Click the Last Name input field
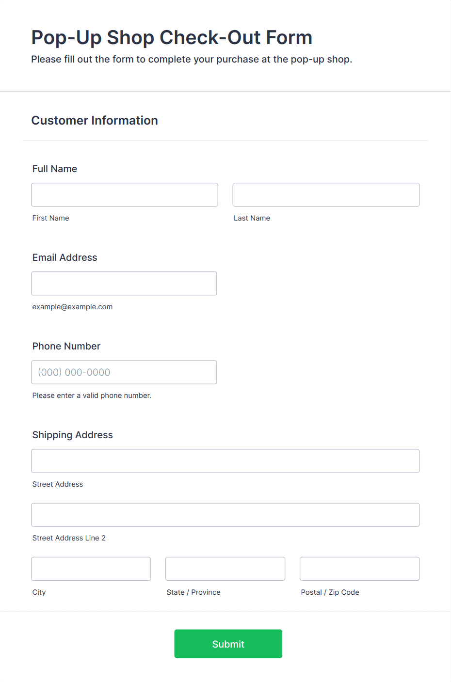 (326, 195)
